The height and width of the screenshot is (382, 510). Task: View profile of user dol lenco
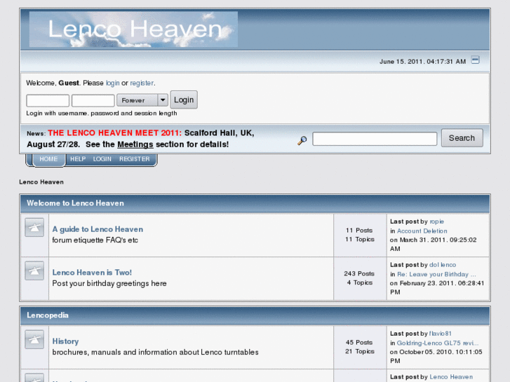click(x=443, y=265)
